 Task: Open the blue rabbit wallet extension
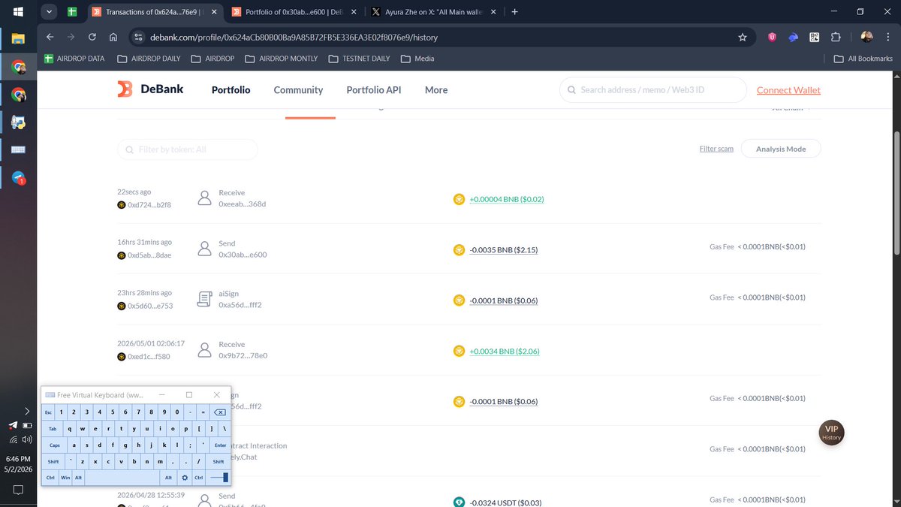794,37
